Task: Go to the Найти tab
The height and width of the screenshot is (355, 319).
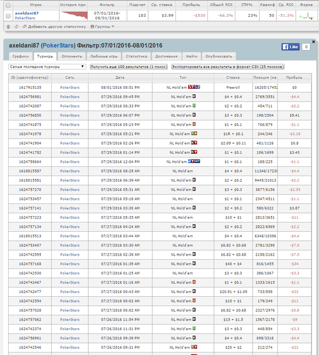Action: 192,56
